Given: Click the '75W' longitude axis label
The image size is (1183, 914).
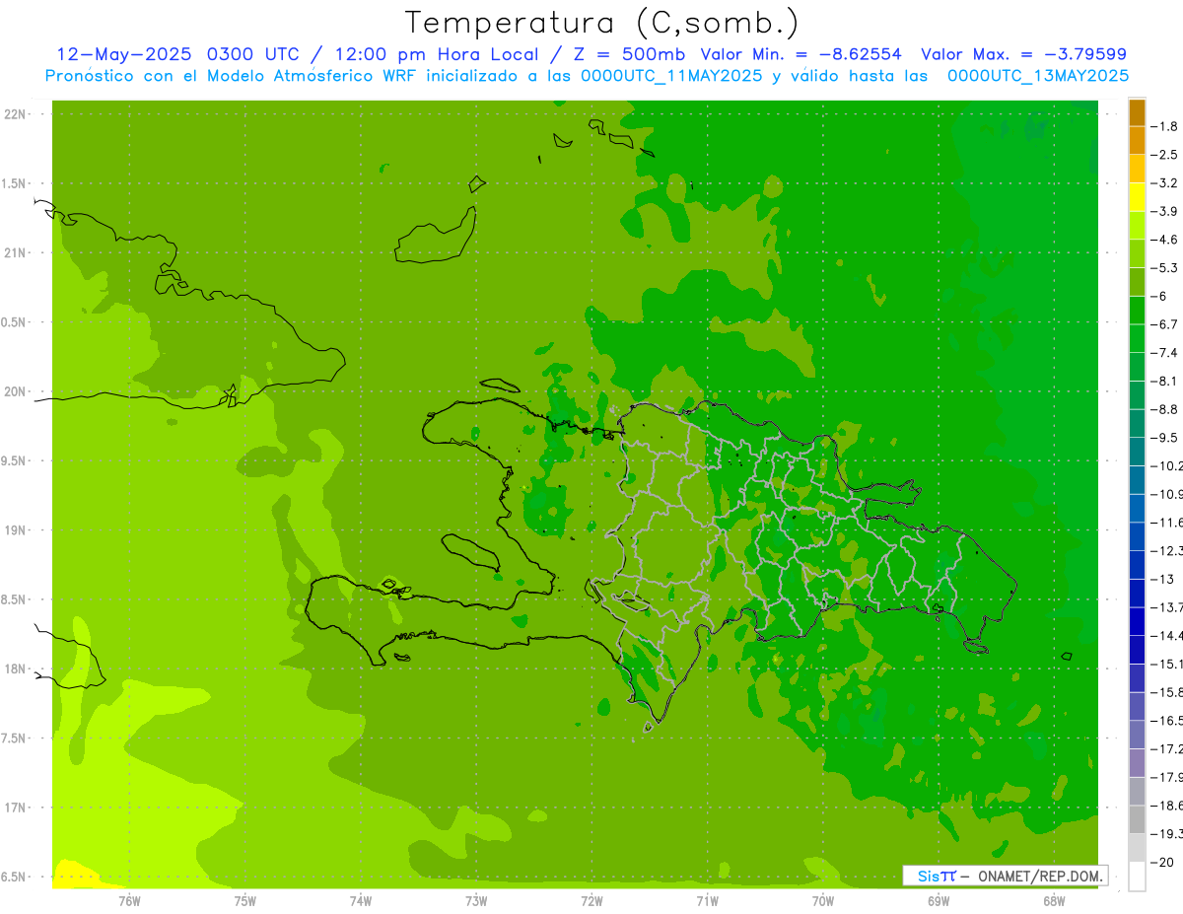Looking at the screenshot, I should [245, 901].
